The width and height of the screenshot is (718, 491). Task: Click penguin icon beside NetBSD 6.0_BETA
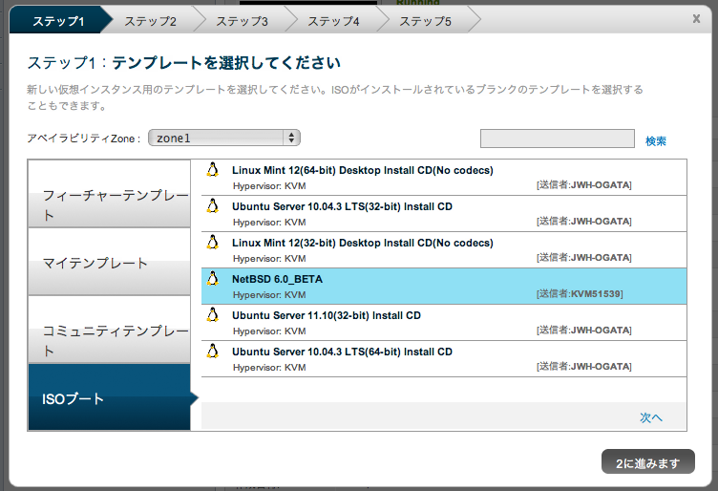213,278
